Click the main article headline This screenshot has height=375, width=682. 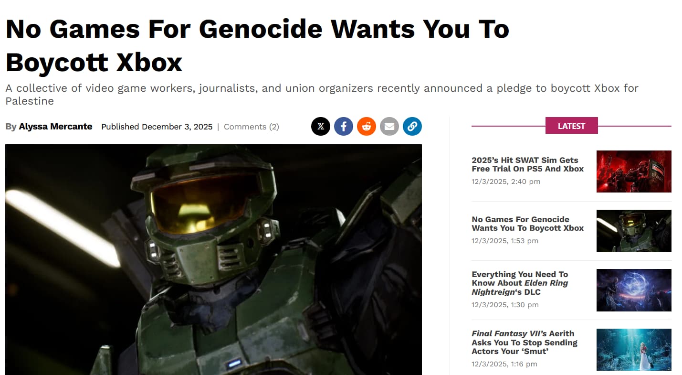pos(257,46)
